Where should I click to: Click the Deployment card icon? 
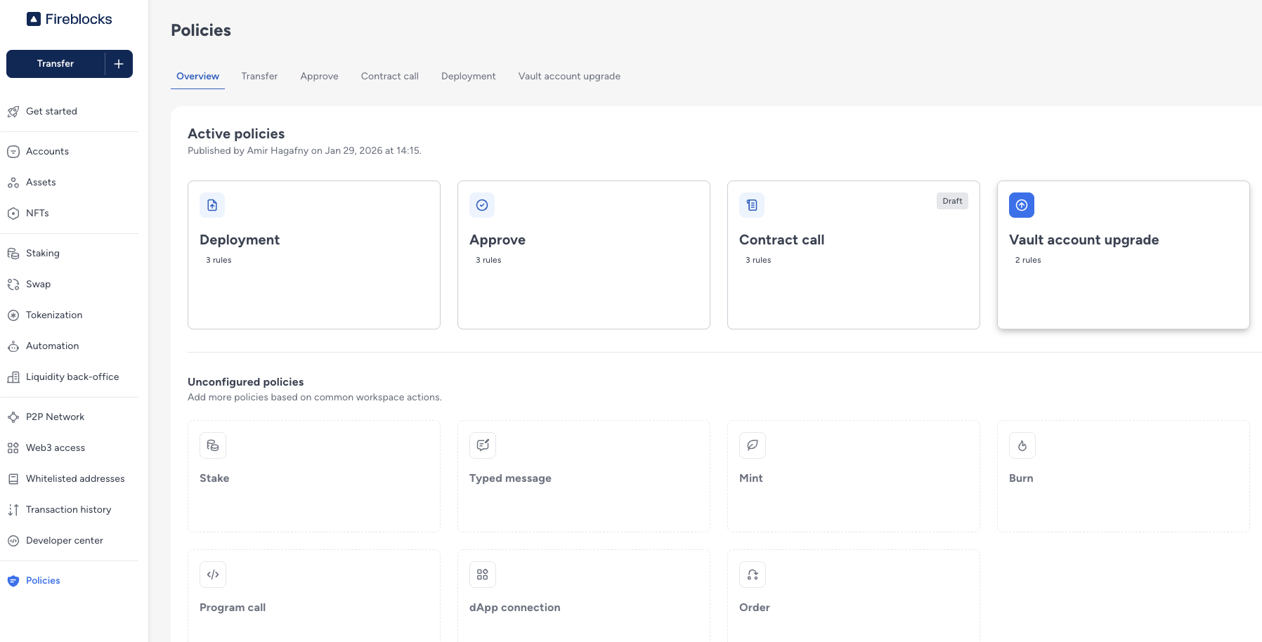[212, 205]
